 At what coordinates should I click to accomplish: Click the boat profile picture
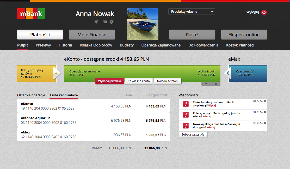pos(143,24)
